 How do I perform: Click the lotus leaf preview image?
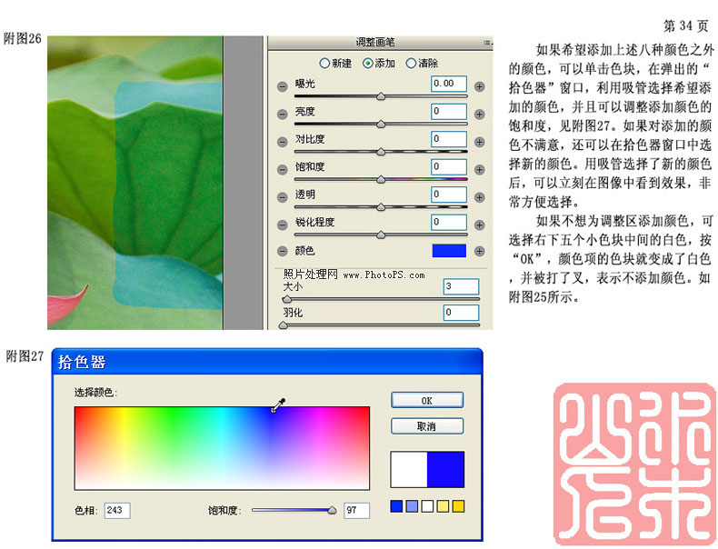pos(135,183)
